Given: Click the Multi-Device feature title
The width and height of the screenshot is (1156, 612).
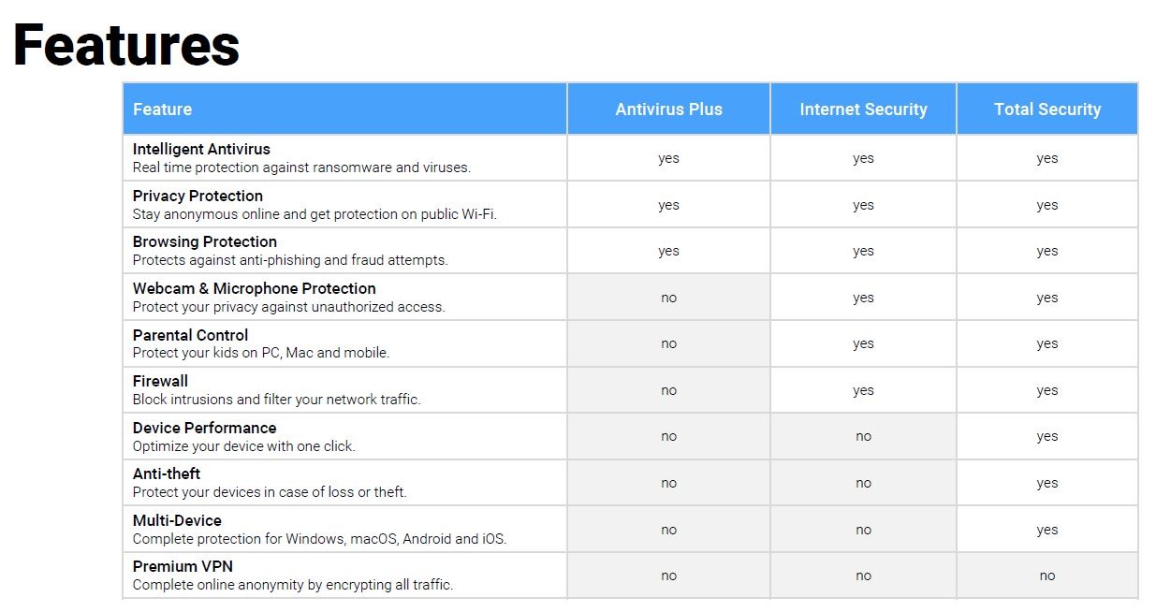Looking at the screenshot, I should pos(177,520).
